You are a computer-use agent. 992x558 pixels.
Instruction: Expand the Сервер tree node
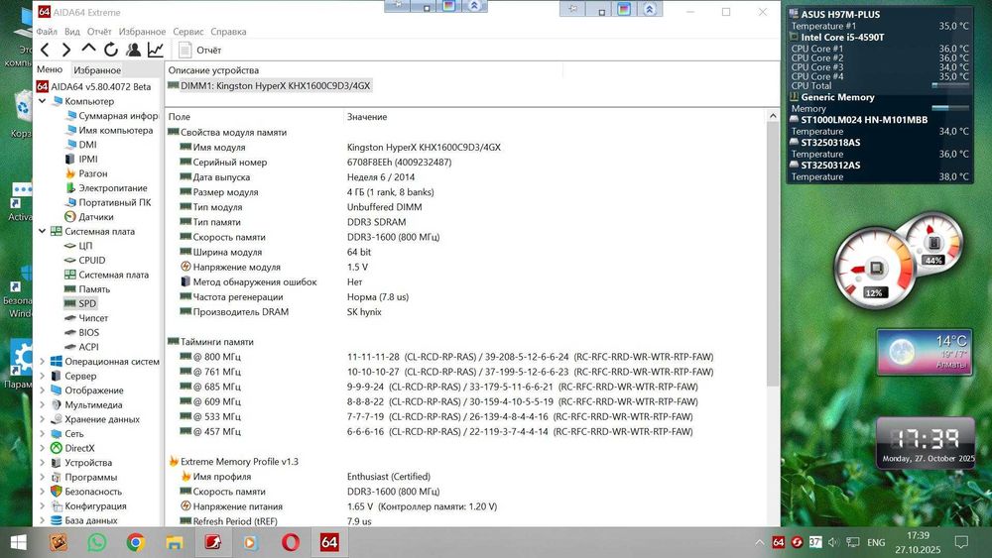click(43, 376)
